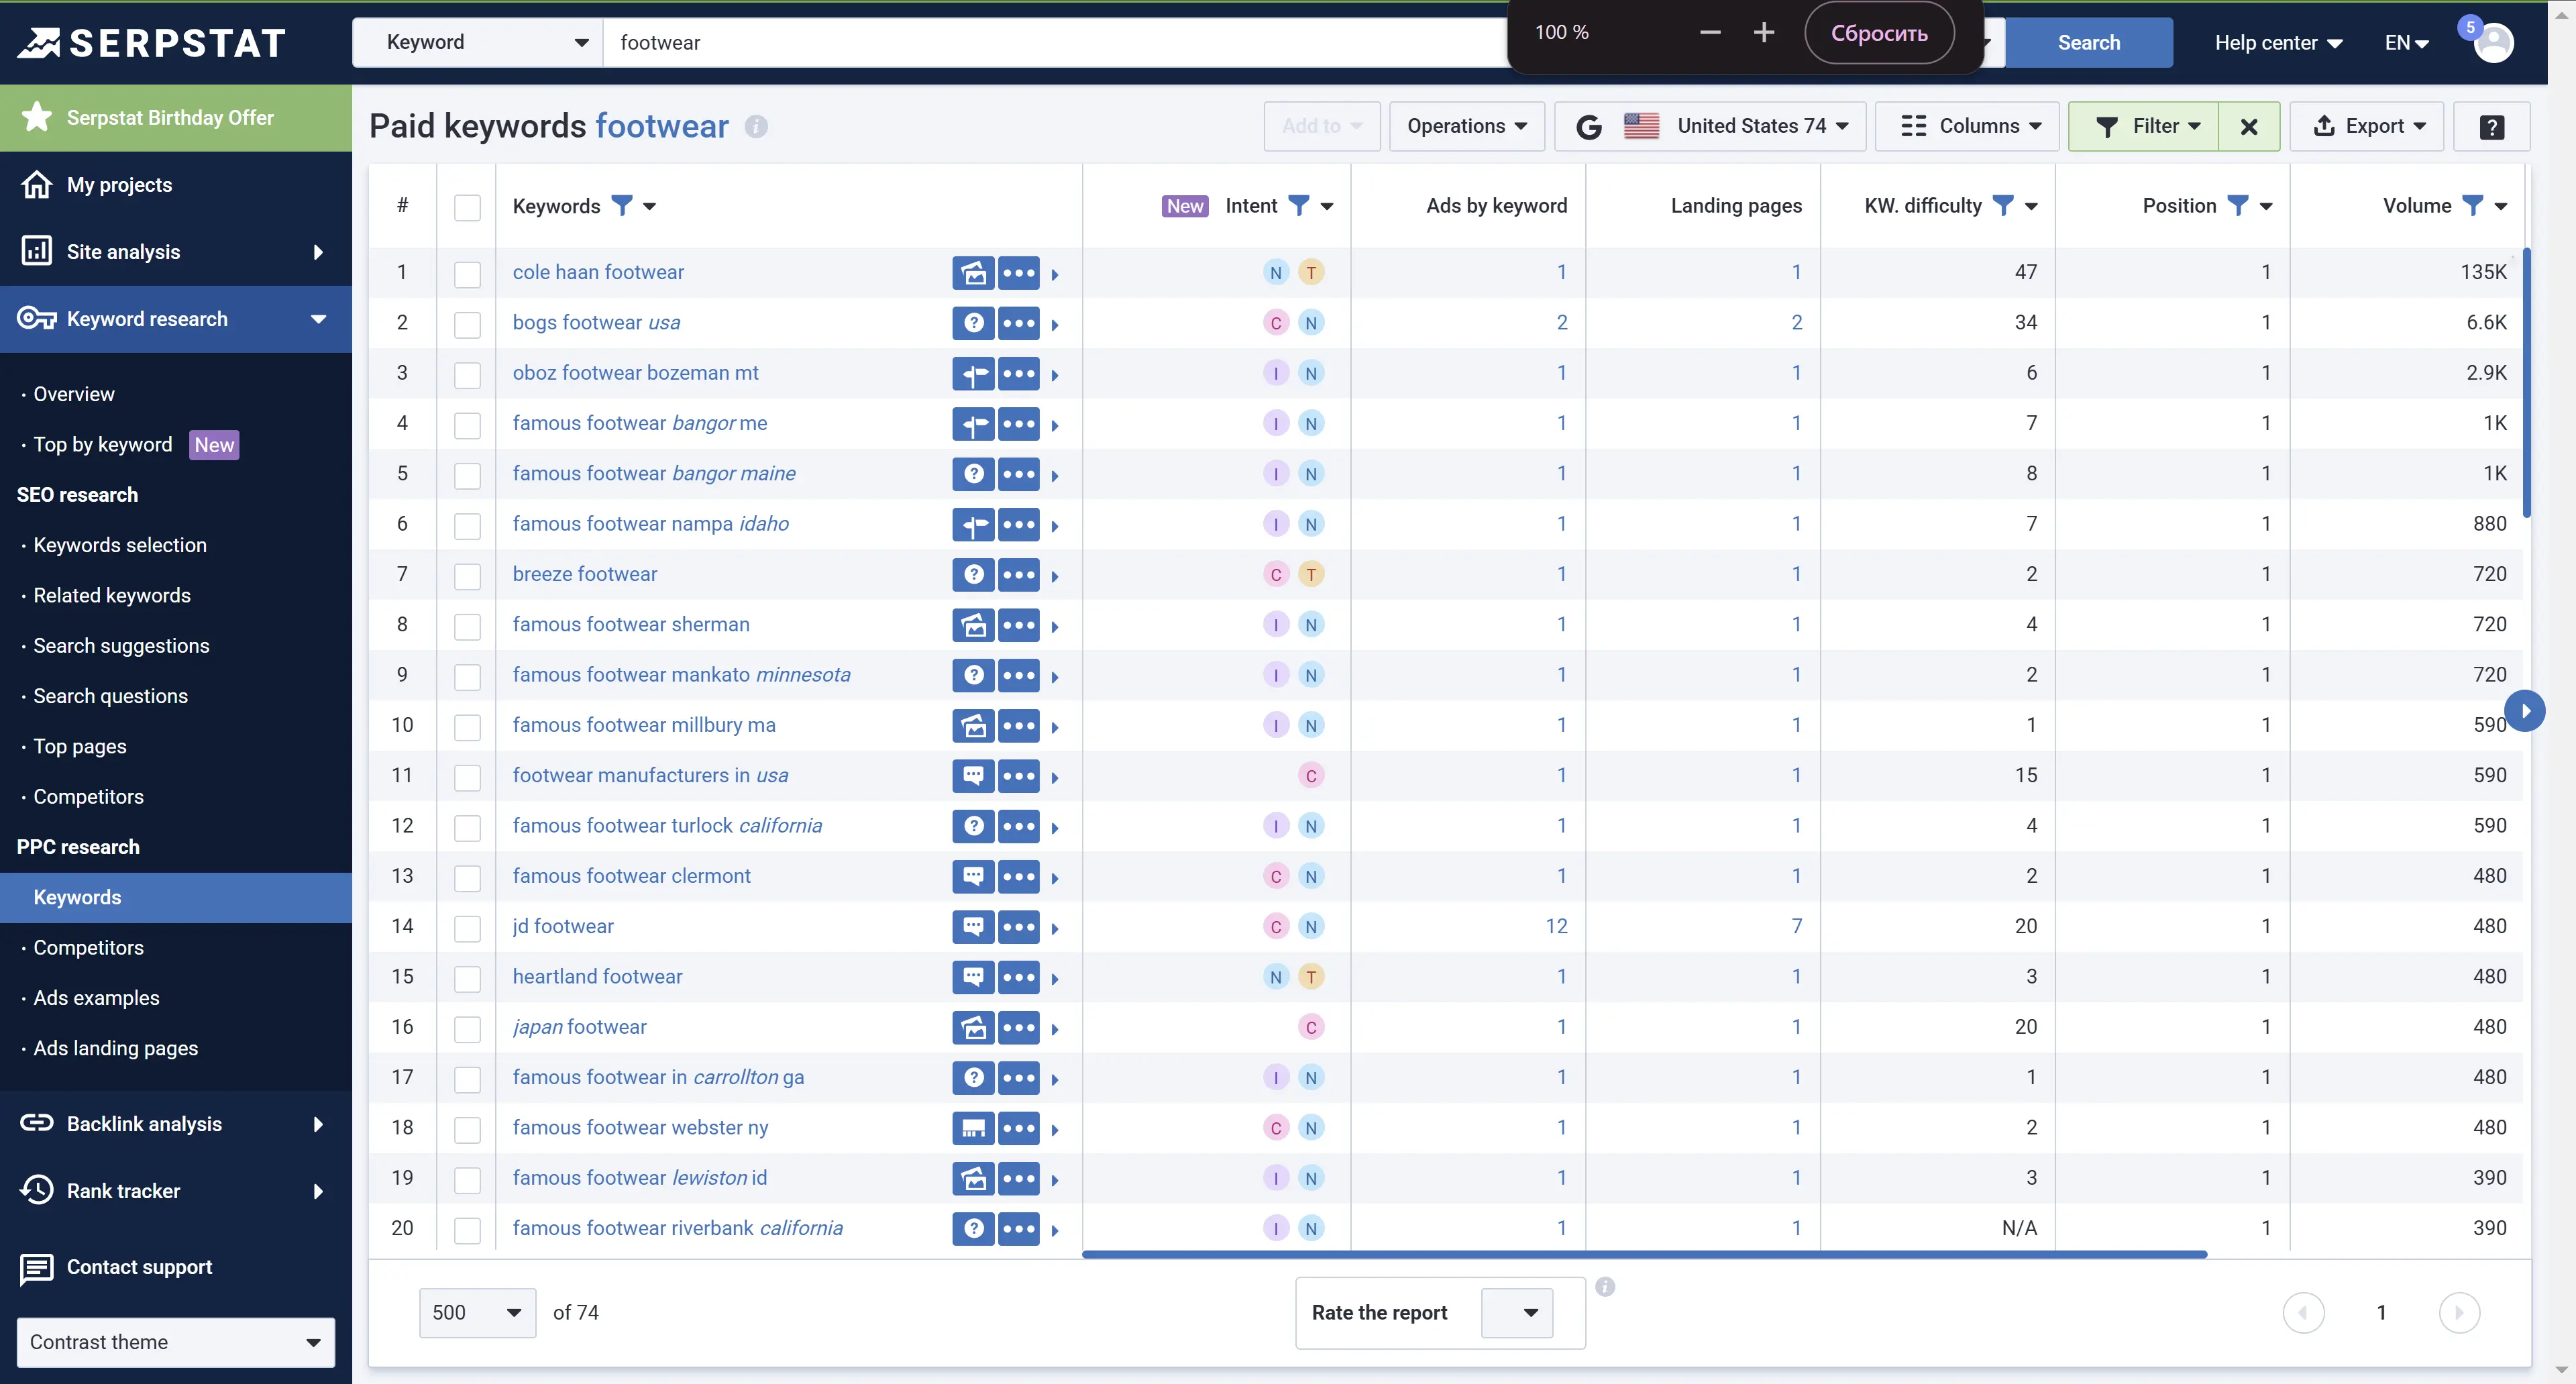
Task: Click the zoom minus button
Action: [1710, 32]
